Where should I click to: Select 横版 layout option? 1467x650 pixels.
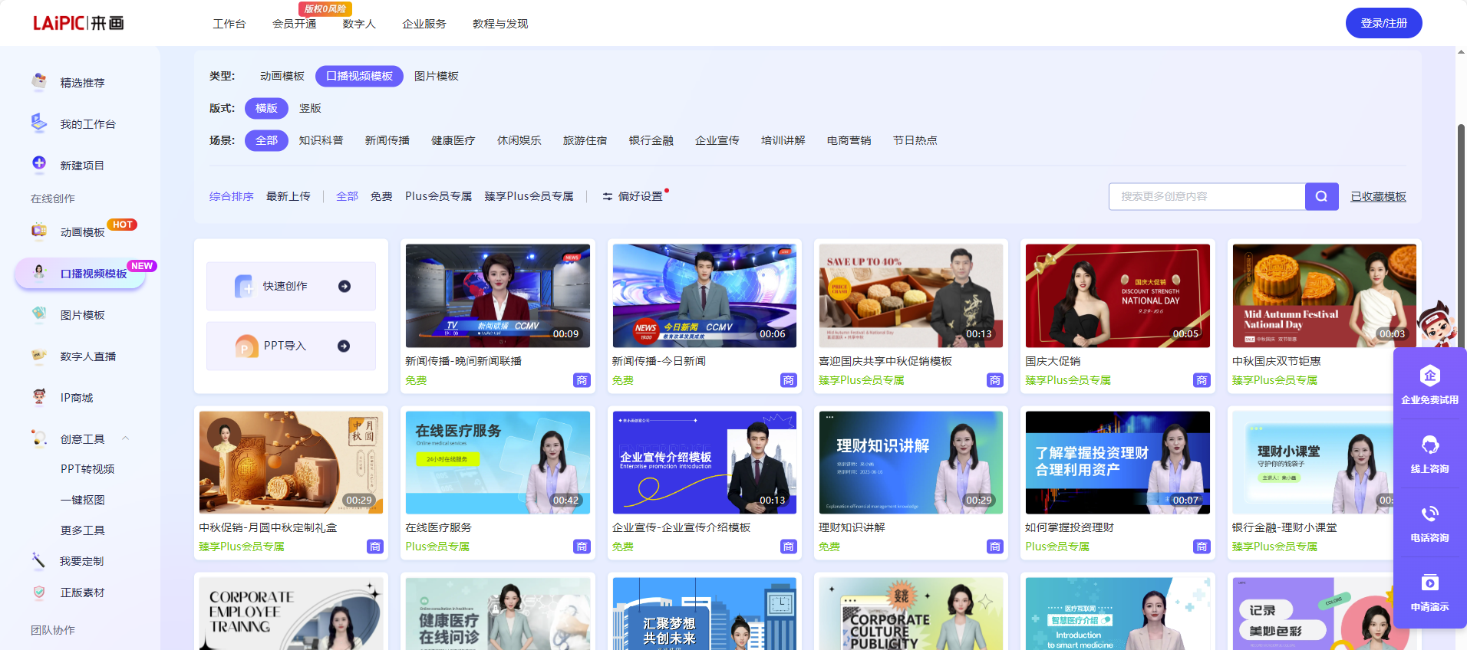[x=266, y=108]
